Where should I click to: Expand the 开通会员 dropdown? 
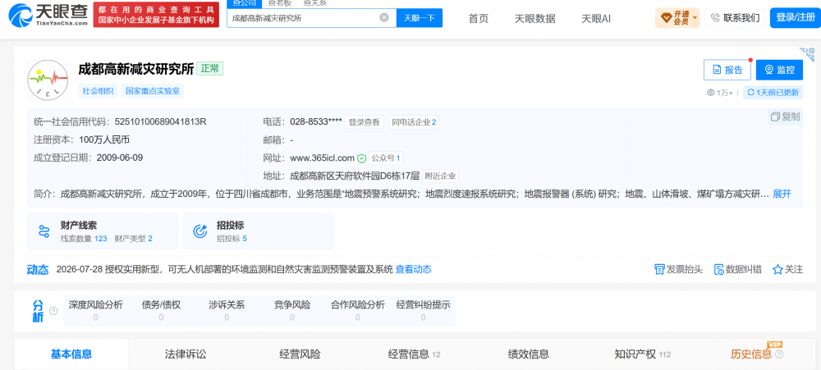(678, 18)
